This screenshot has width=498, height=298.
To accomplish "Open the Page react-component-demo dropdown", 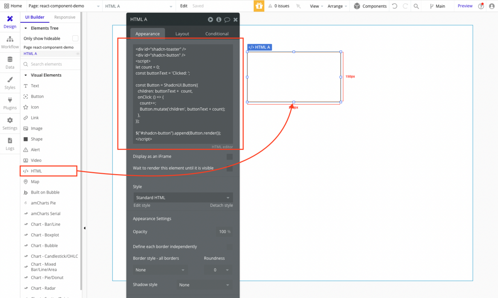I will [64, 6].
